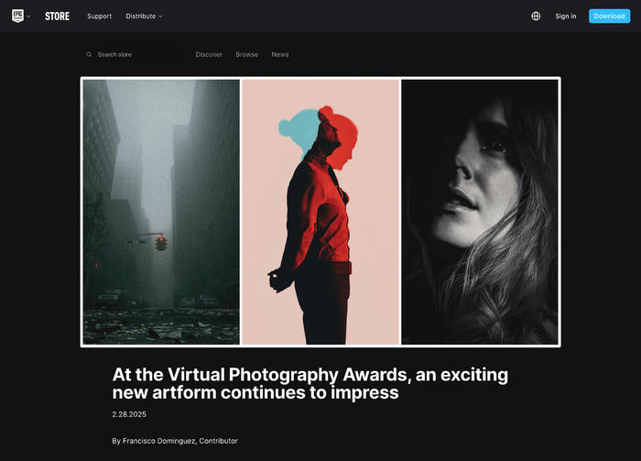Image resolution: width=641 pixels, height=461 pixels.
Task: Expand the Distribute dropdown
Action: point(144,16)
